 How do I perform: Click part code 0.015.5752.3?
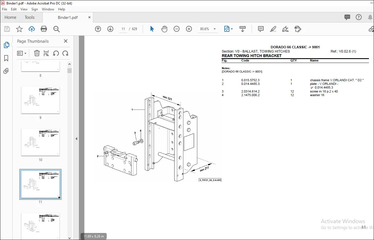(250, 80)
